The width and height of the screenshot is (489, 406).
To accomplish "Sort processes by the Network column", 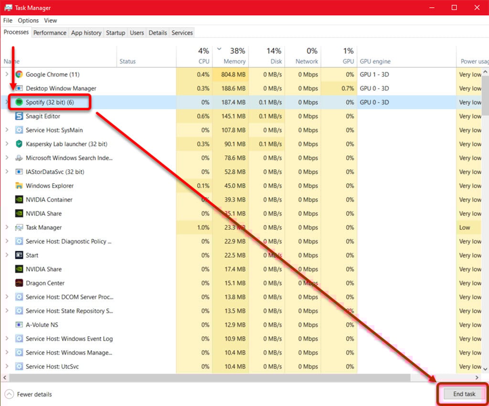I will click(x=303, y=56).
